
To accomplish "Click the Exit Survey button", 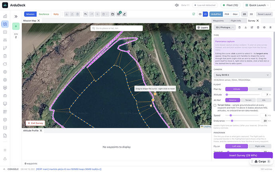I will click(35, 123).
